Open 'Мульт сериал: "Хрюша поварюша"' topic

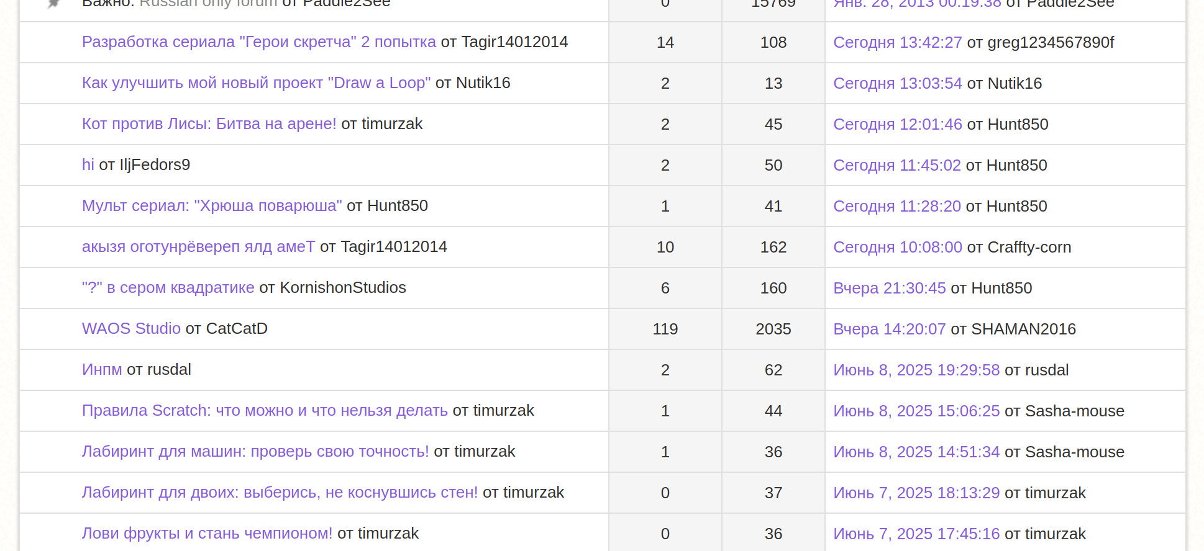[211, 206]
